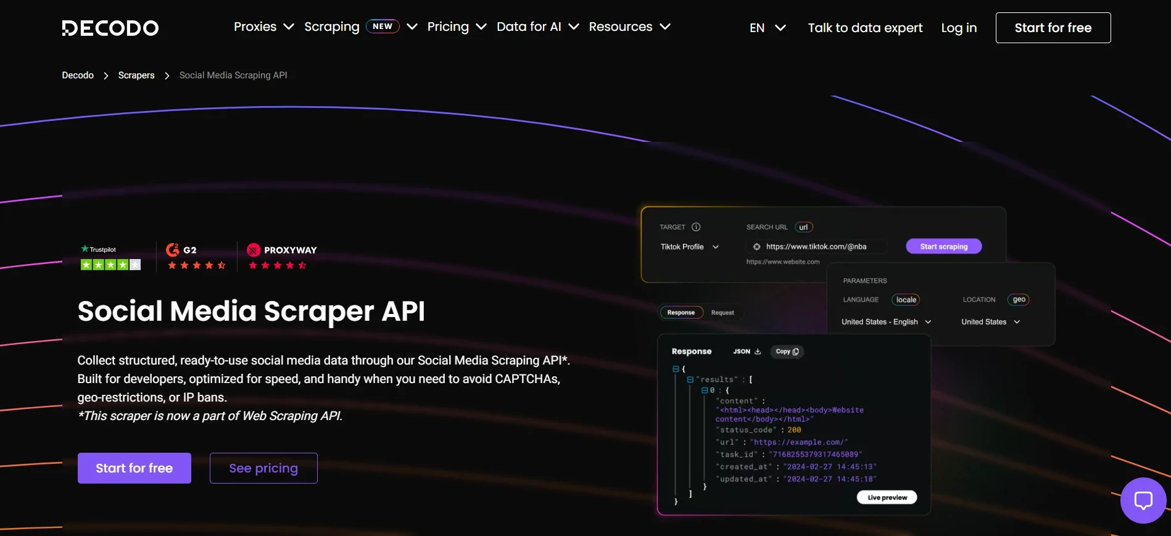Click the Proxyway rating badge
Image resolution: width=1171 pixels, height=536 pixels.
[x=281, y=257]
